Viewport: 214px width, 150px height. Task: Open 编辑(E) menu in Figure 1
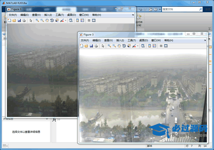[25, 15]
